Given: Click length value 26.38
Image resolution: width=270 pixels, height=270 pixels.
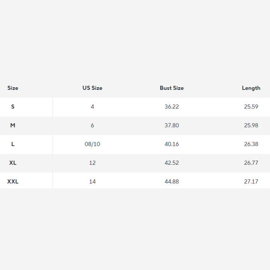Looking at the screenshot, I should (x=251, y=144).
